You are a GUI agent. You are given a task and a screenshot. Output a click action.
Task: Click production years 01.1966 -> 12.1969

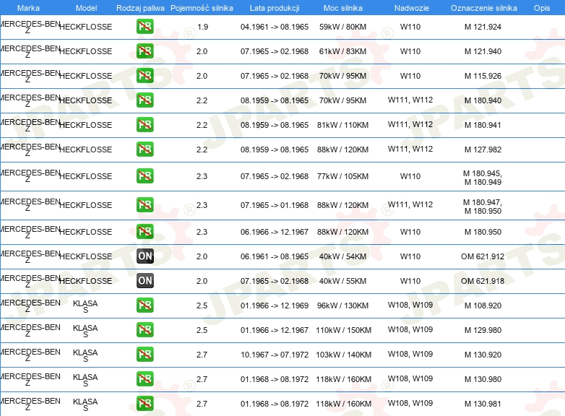[x=275, y=305]
